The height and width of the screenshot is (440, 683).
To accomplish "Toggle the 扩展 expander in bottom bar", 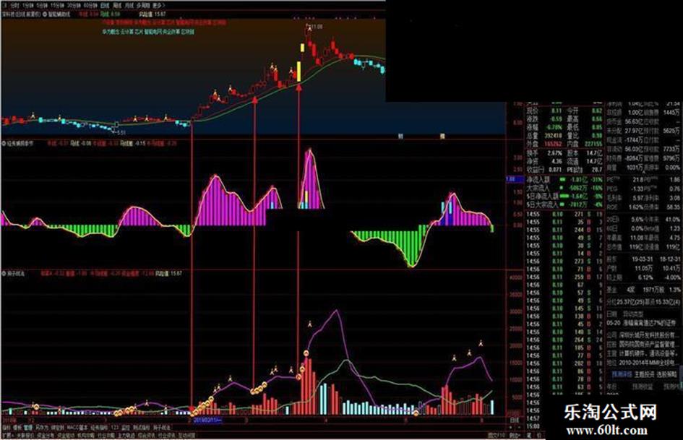I will point(7,435).
